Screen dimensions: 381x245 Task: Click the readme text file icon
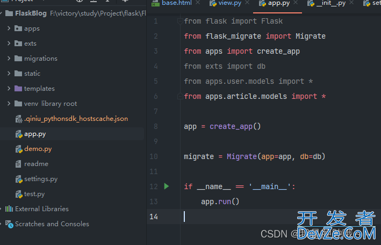pos(18,164)
